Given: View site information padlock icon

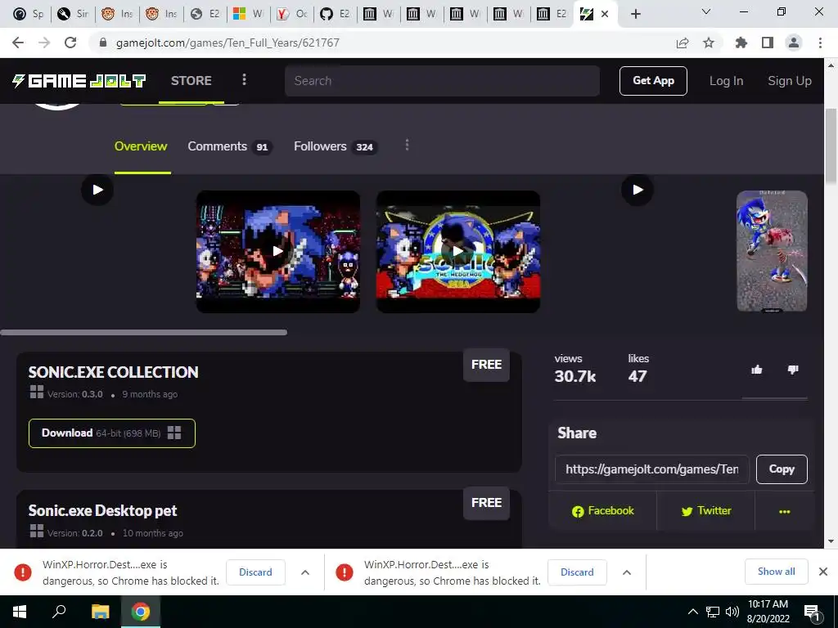Looking at the screenshot, I should pos(103,43).
